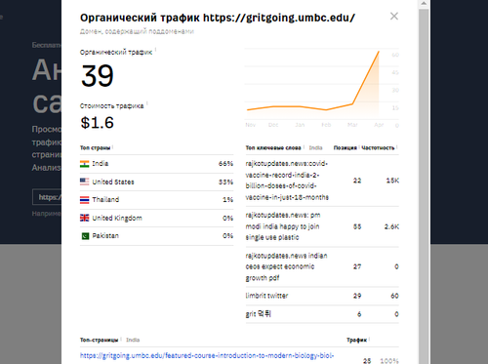
Task: Close the organic traffic popup with X
Action: point(394,16)
